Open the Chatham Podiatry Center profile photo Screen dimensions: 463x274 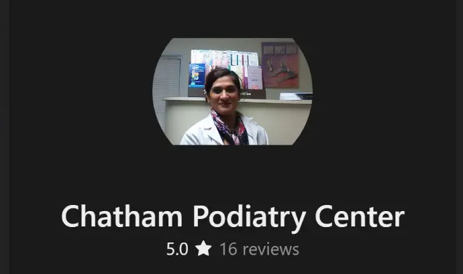[232, 91]
